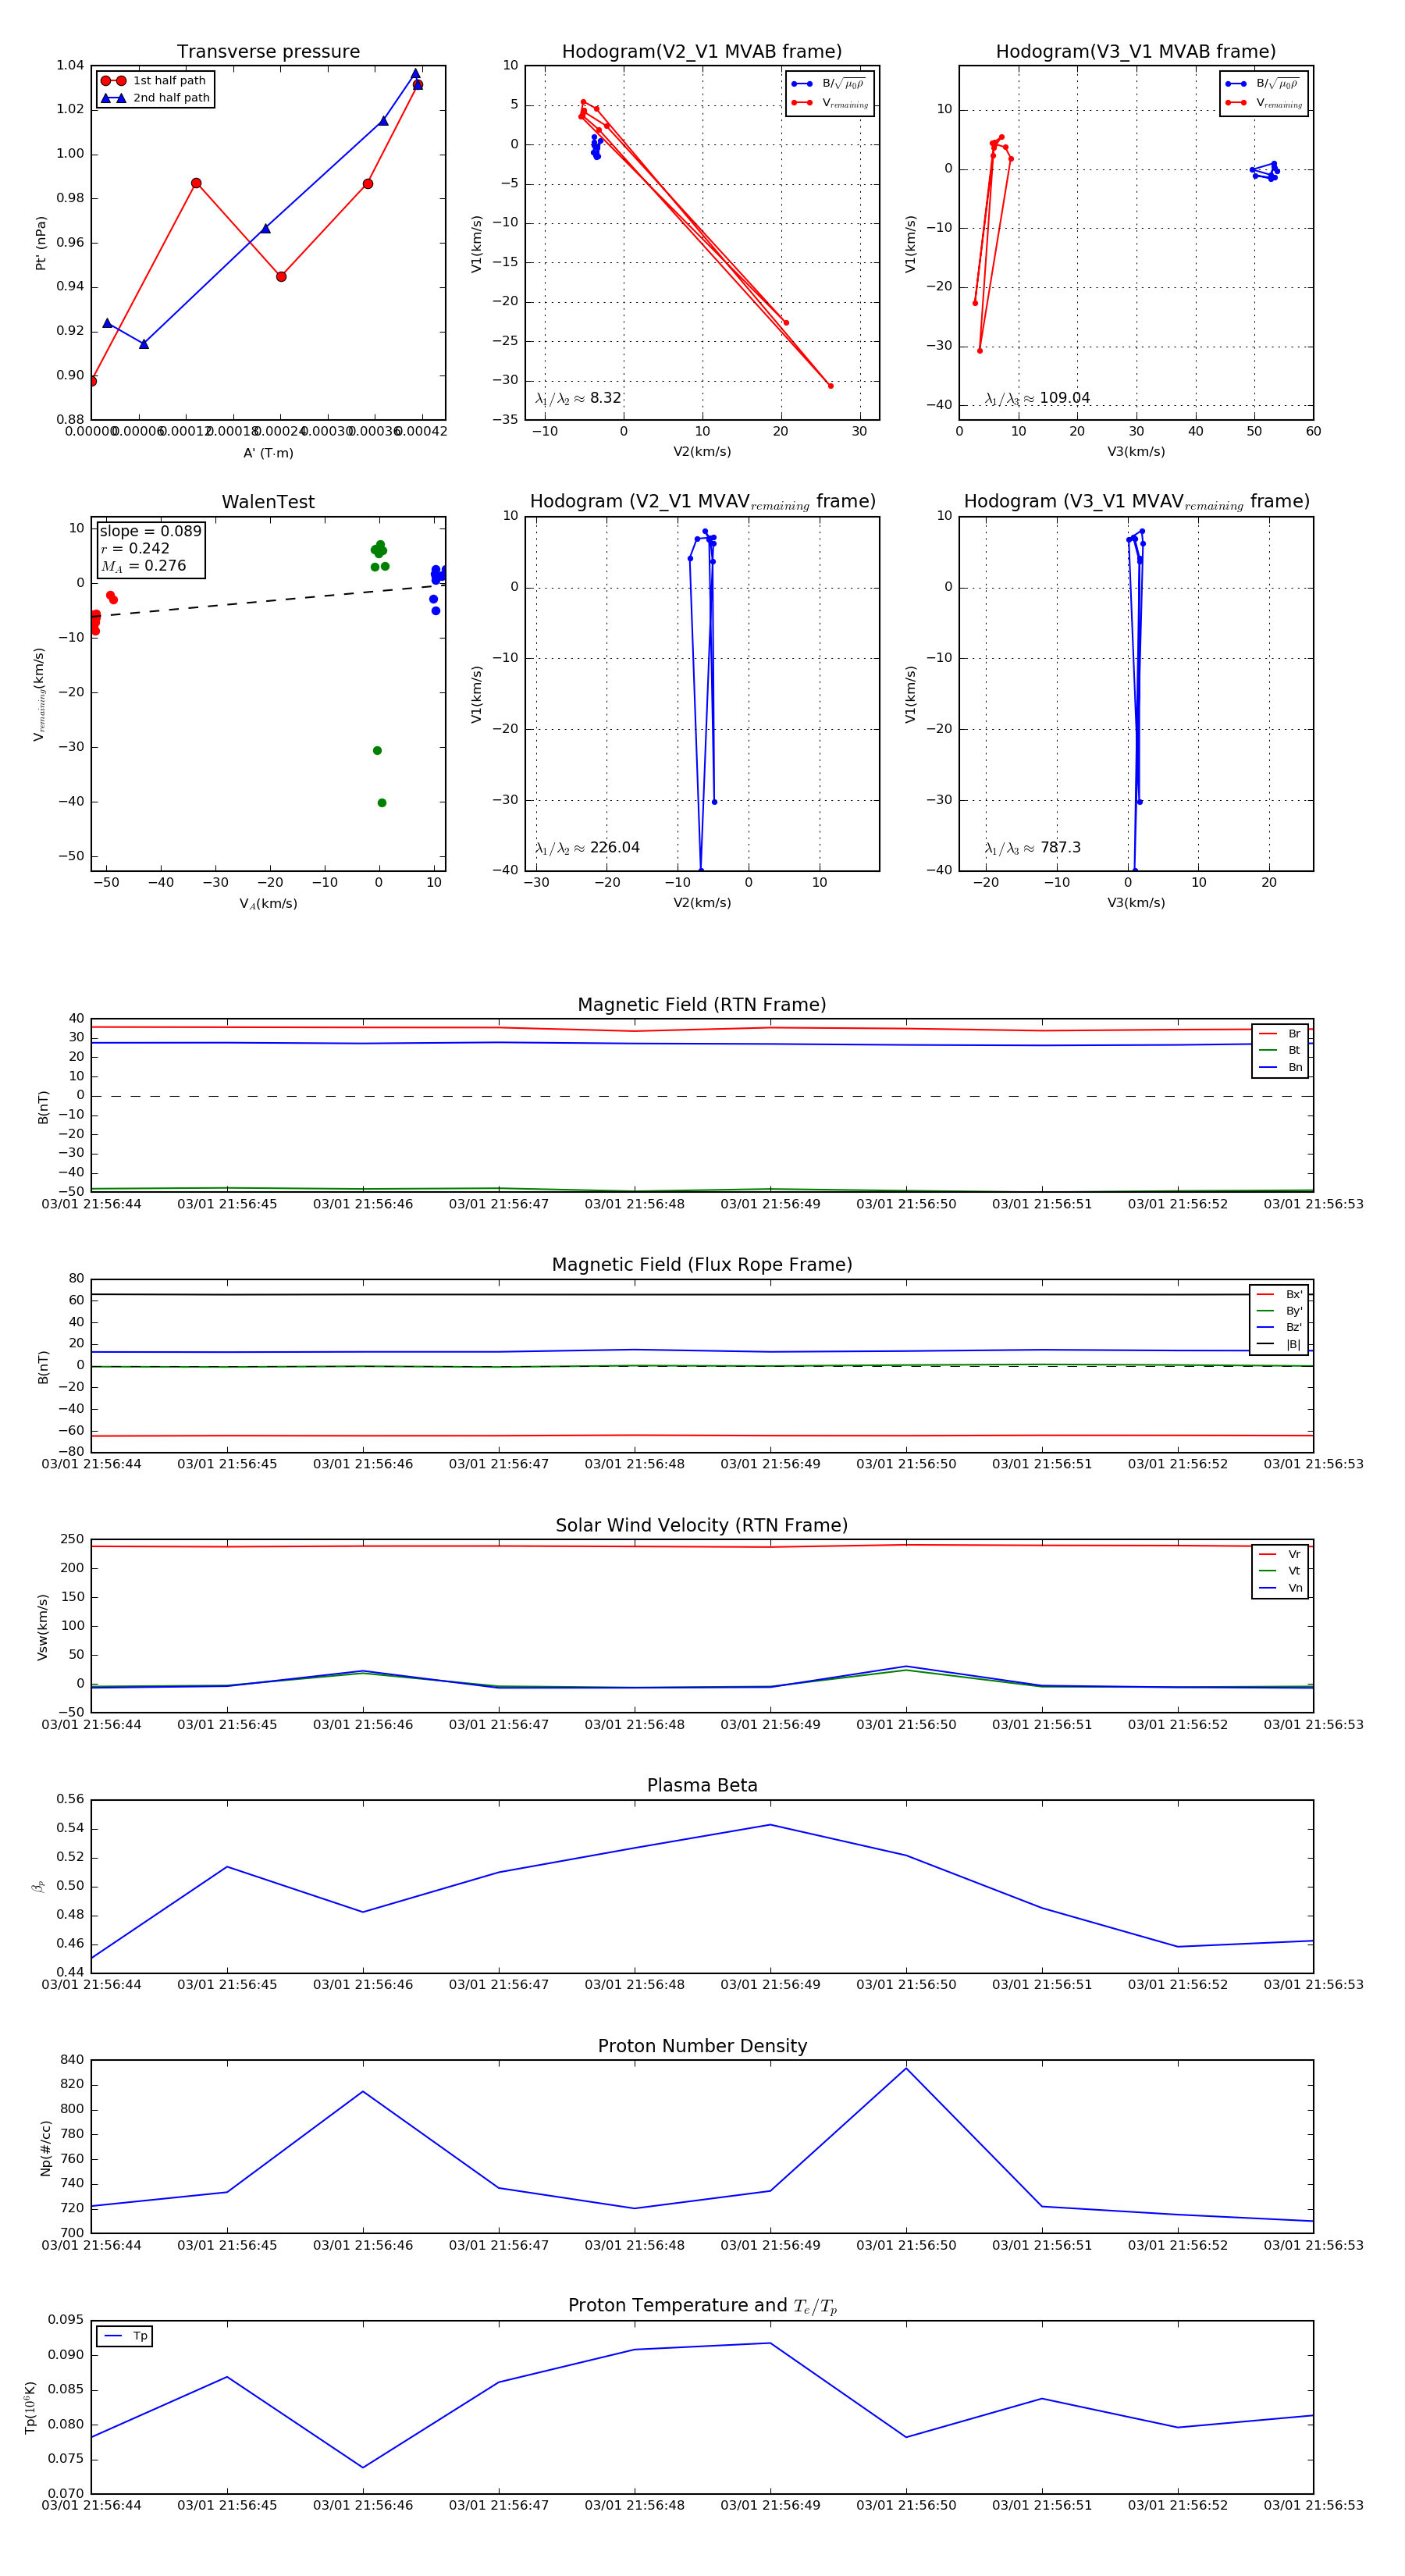Click the 'Transverse pressure' plot title
The image size is (1405, 2576).
pyautogui.click(x=268, y=52)
